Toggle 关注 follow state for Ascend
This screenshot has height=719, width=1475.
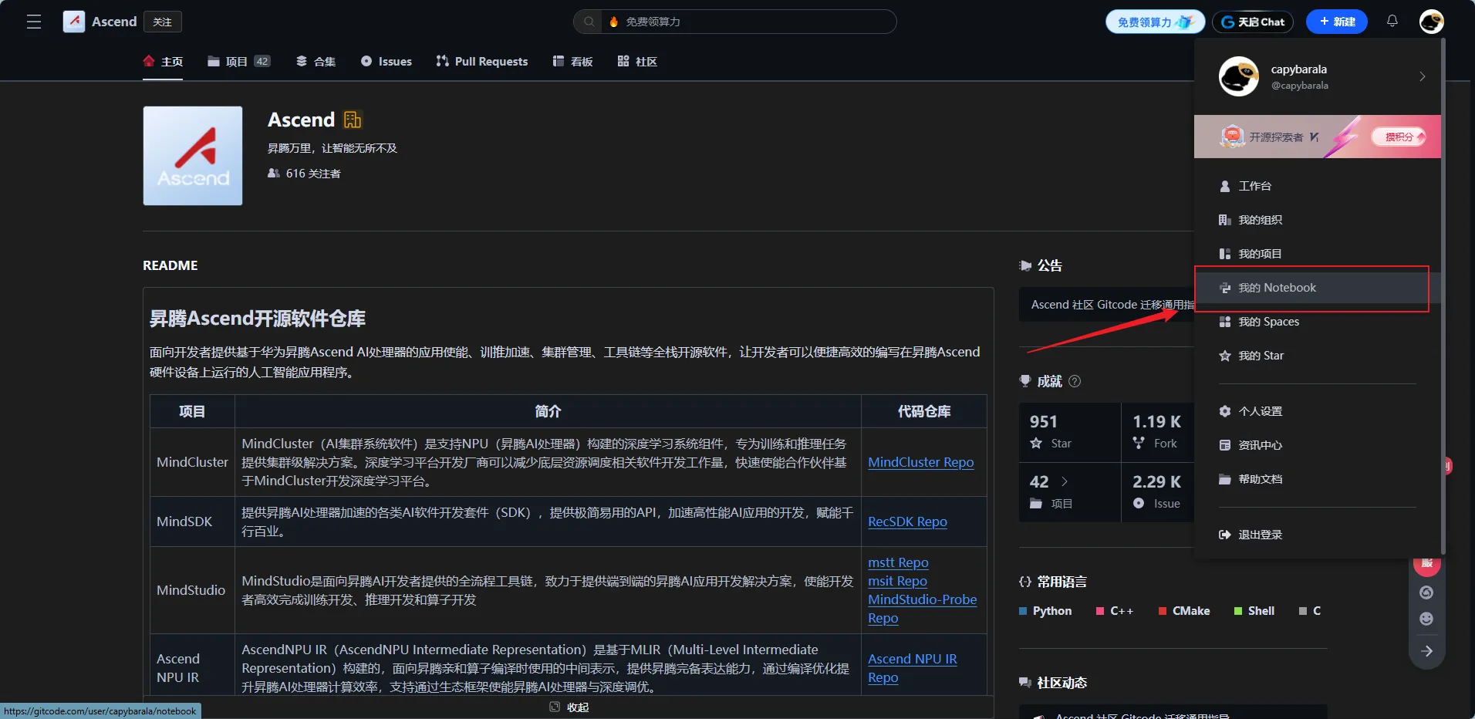[161, 22]
